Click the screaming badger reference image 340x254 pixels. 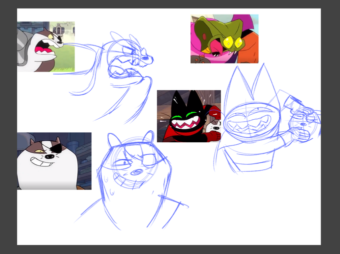(46, 47)
